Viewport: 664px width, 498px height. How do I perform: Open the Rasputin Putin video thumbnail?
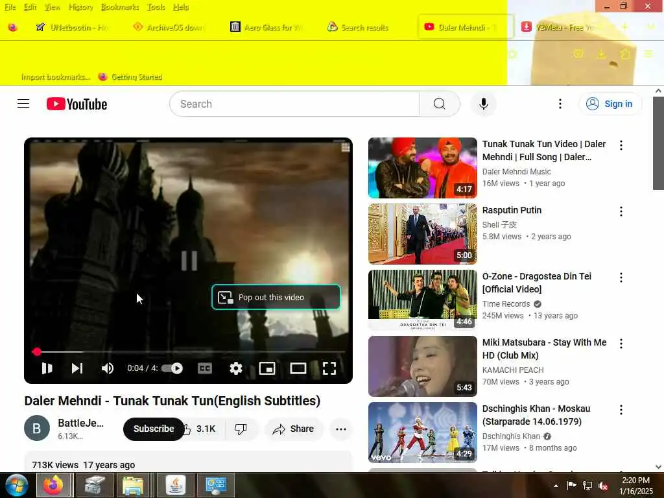click(423, 233)
